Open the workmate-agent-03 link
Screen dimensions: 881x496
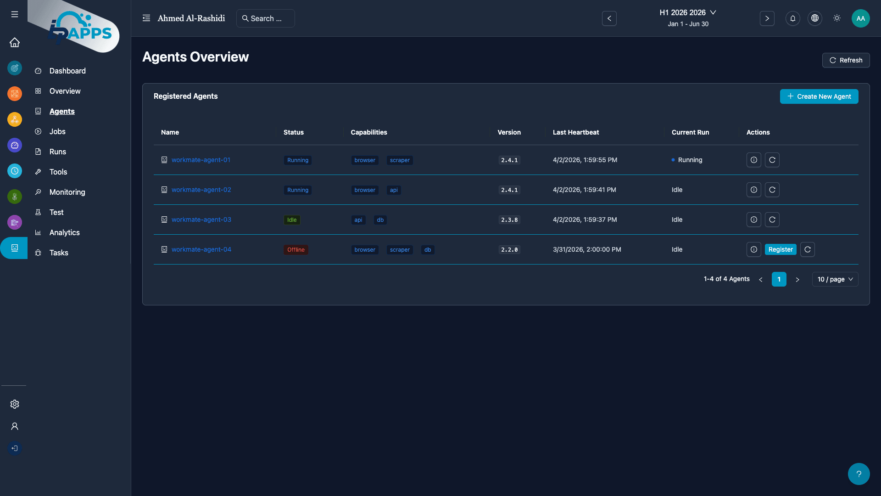(201, 220)
